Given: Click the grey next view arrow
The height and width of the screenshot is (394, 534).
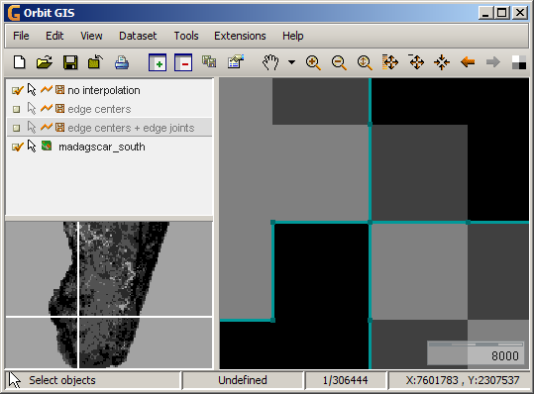Looking at the screenshot, I should 493,62.
